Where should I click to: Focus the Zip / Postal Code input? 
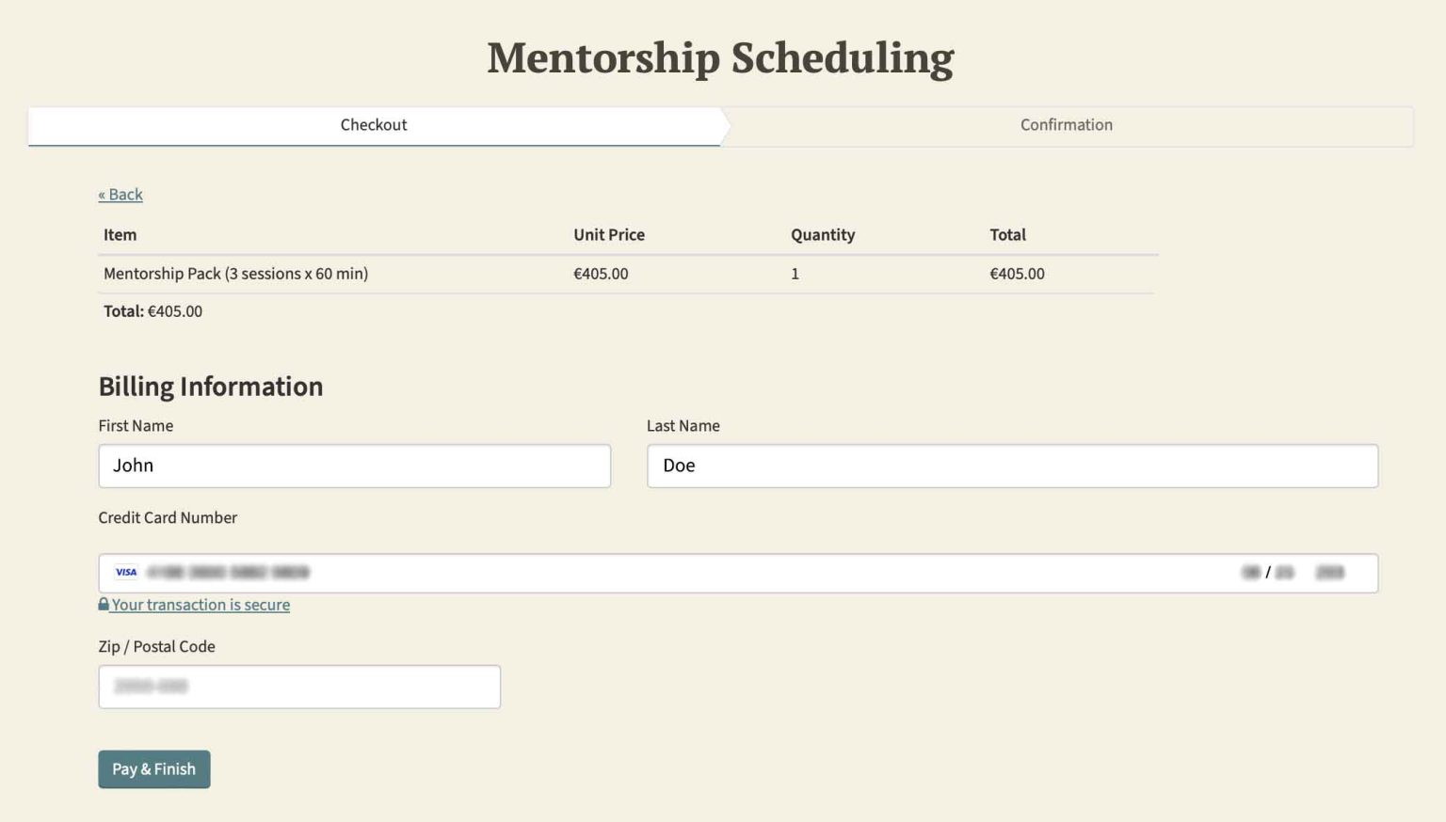click(299, 687)
